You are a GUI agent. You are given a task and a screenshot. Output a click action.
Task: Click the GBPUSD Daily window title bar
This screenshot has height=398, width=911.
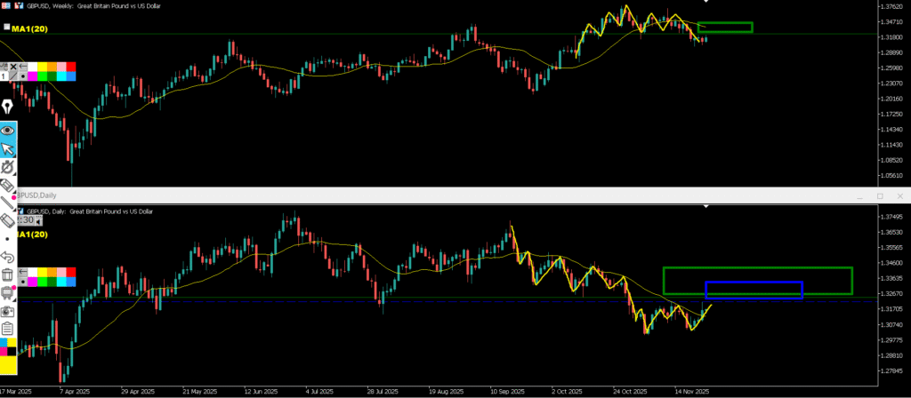(445, 195)
